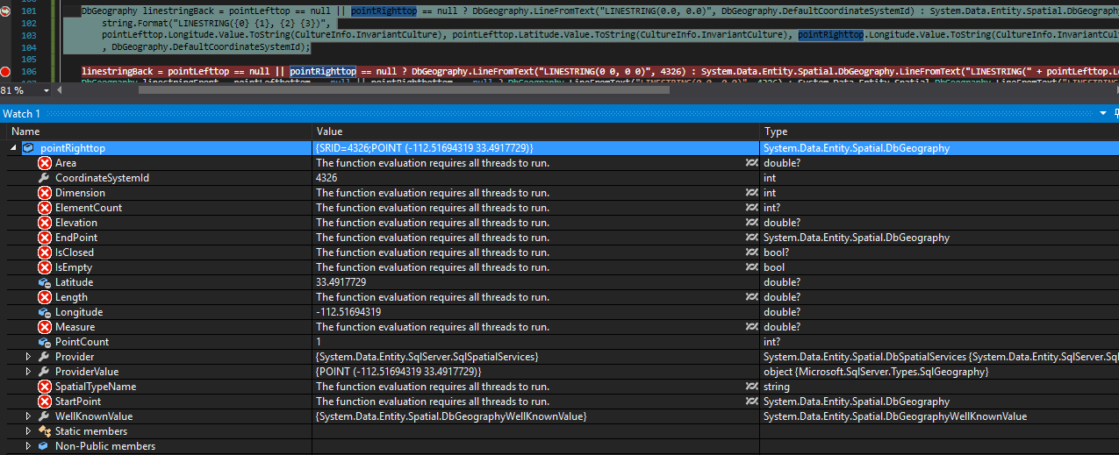The height and width of the screenshot is (455, 1119).
Task: Click the SpatialTypeName type cell 'string'
Action: point(777,387)
